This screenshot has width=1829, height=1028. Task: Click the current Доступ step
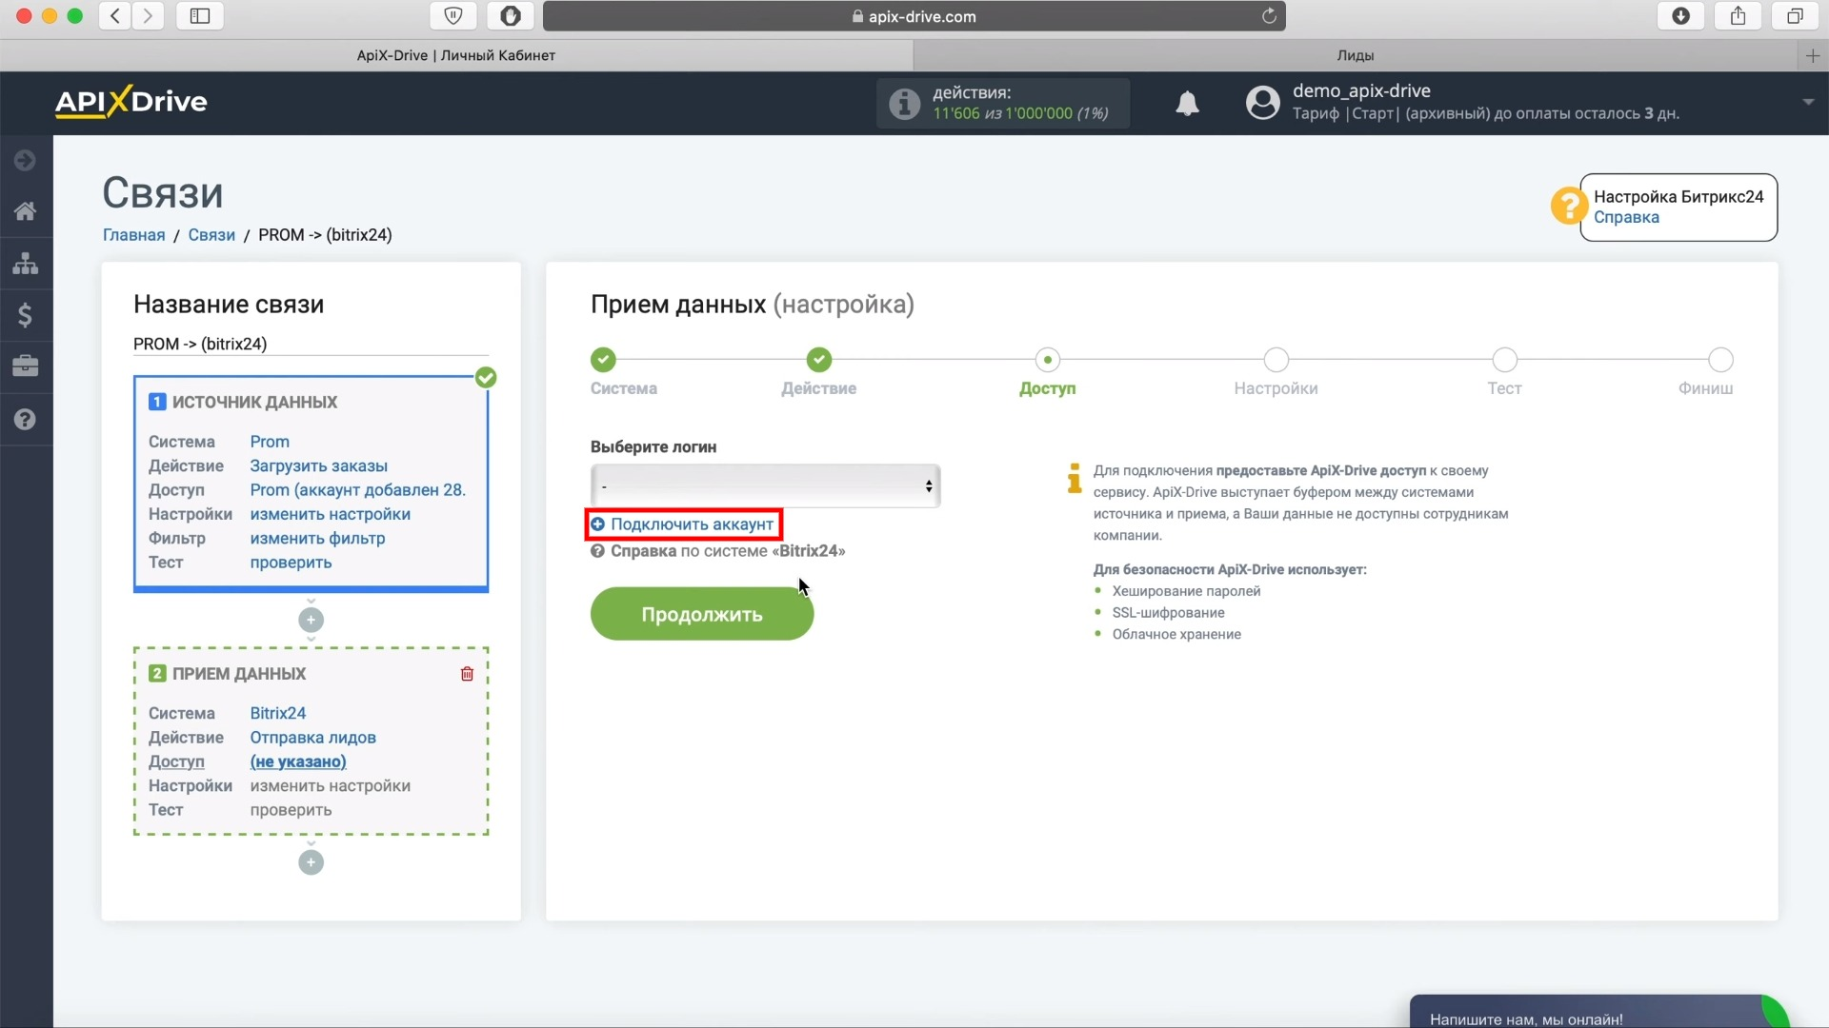pyautogui.click(x=1048, y=360)
